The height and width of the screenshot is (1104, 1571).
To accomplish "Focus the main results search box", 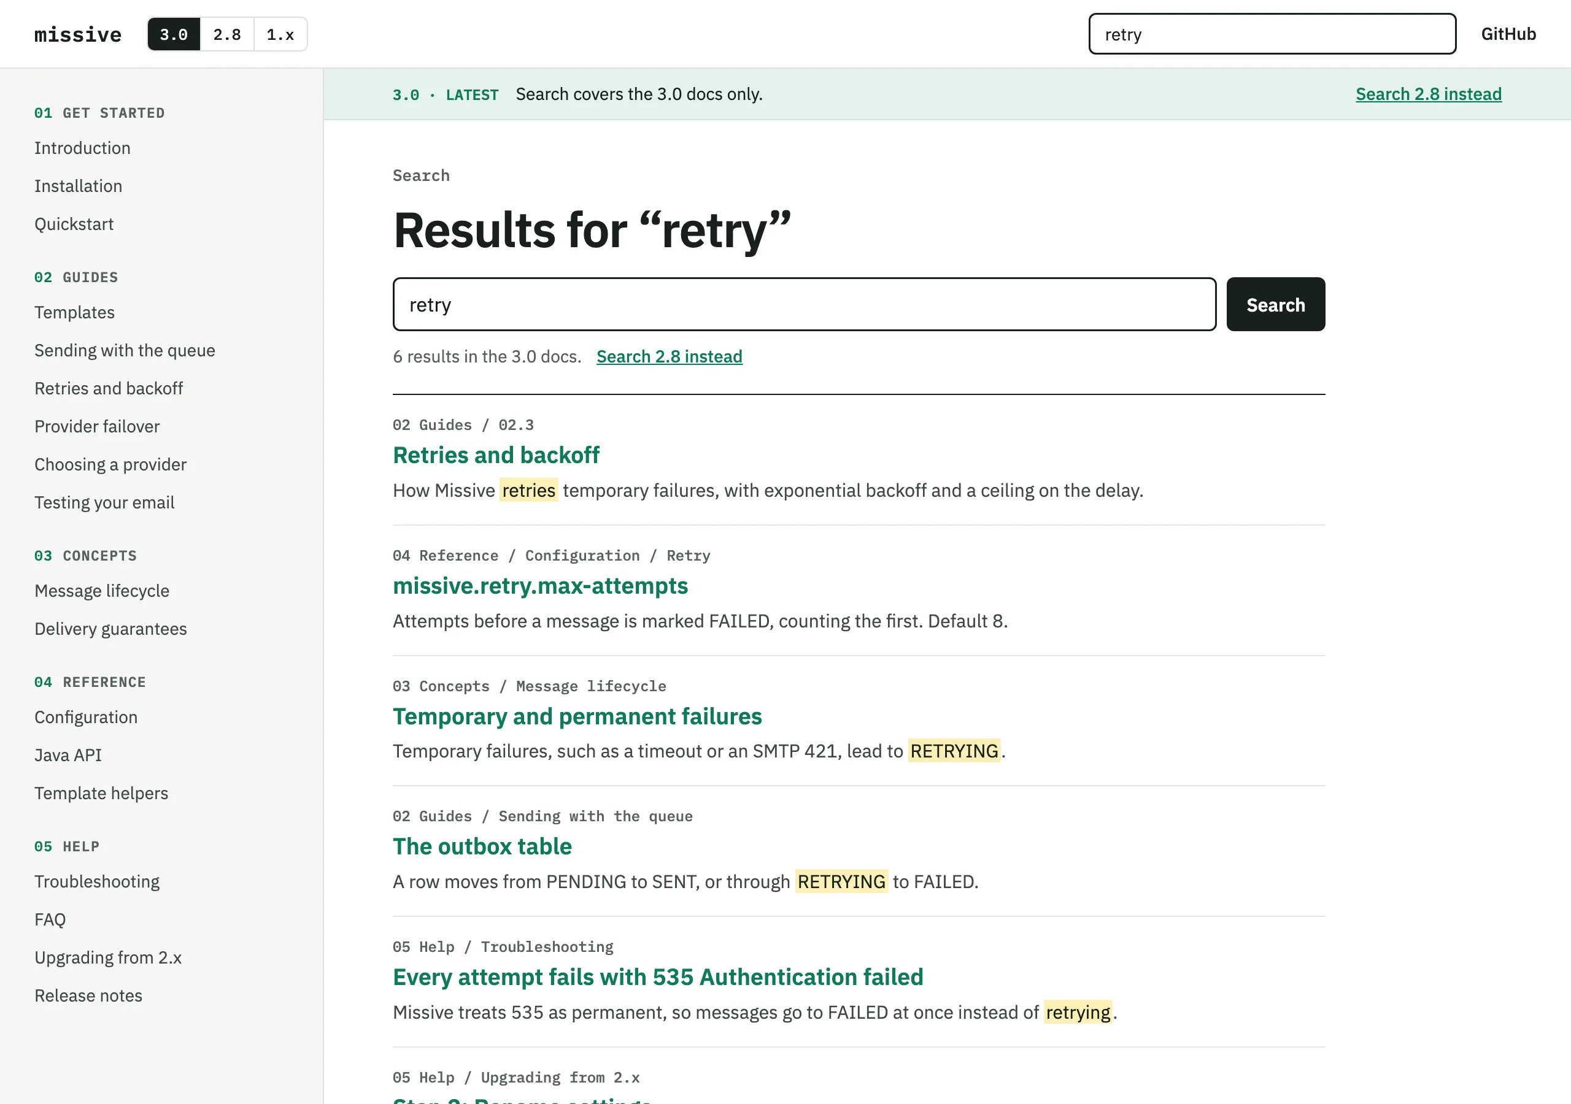I will tap(804, 304).
